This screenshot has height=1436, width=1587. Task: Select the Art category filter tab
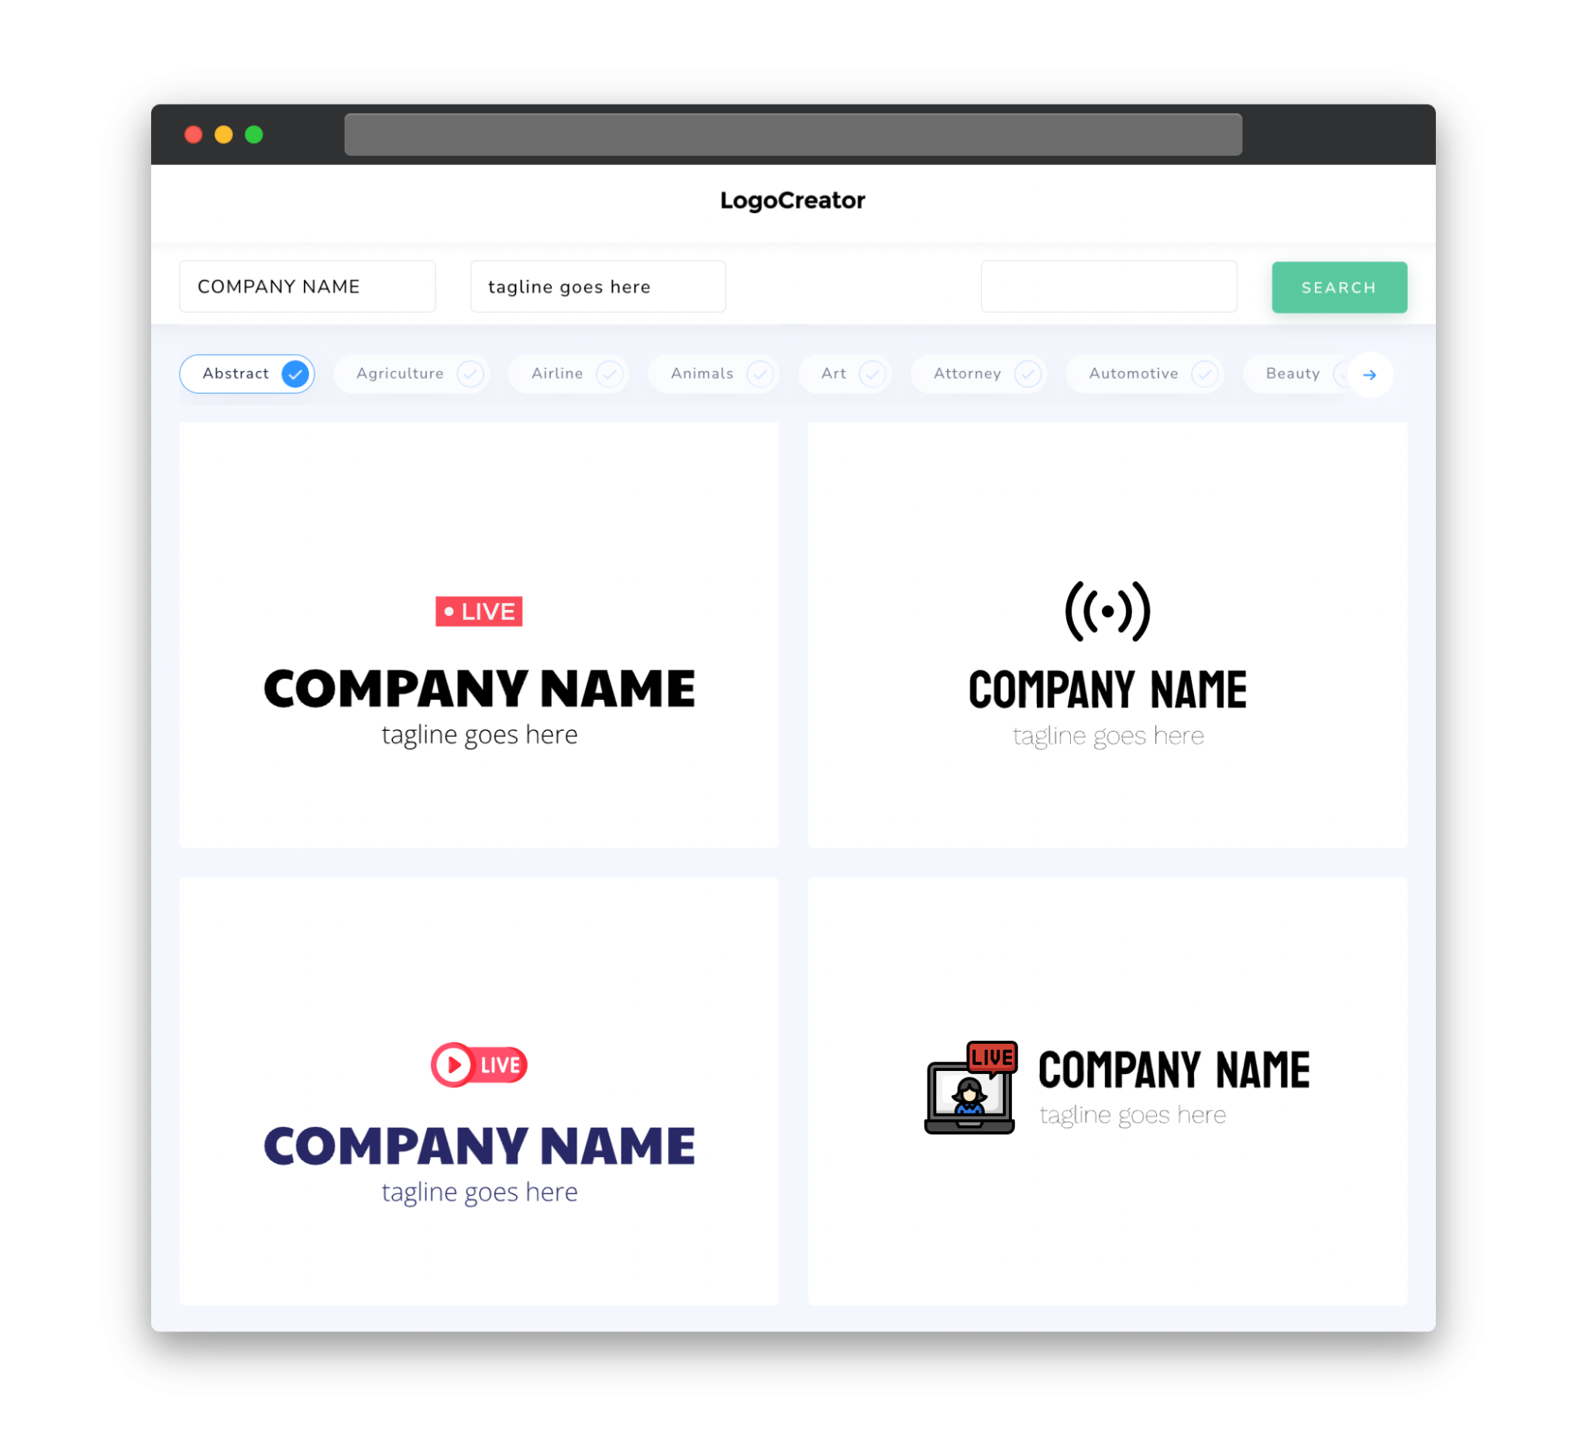[x=845, y=374]
